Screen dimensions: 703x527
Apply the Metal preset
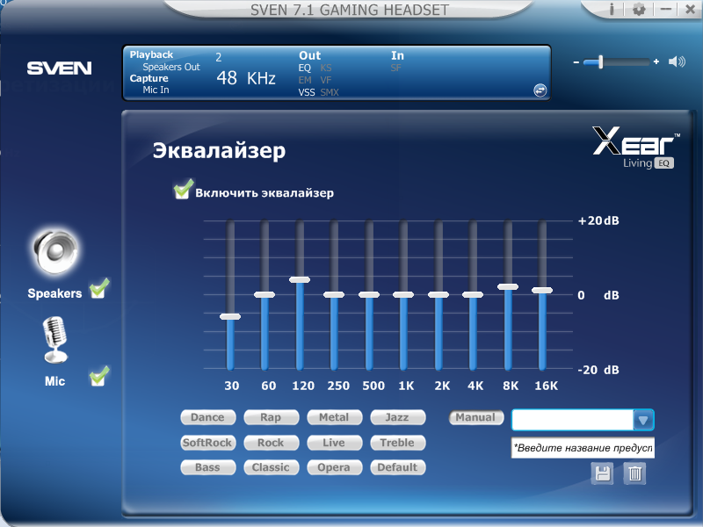pyautogui.click(x=335, y=417)
